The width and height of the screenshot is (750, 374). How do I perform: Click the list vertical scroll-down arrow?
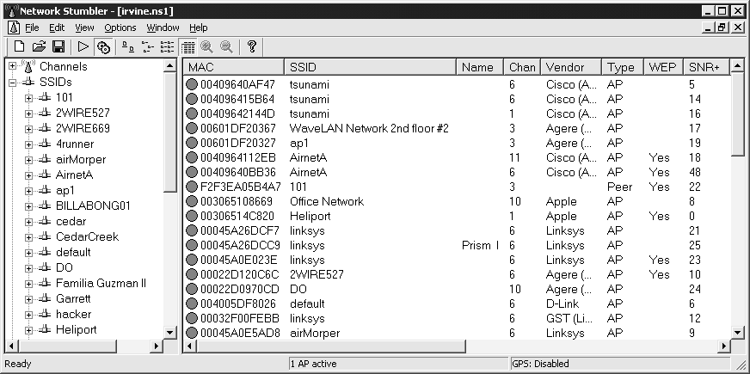(737, 332)
